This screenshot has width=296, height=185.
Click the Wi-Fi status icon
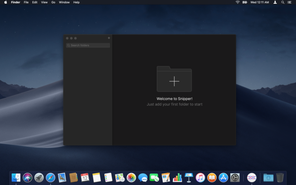237,2
